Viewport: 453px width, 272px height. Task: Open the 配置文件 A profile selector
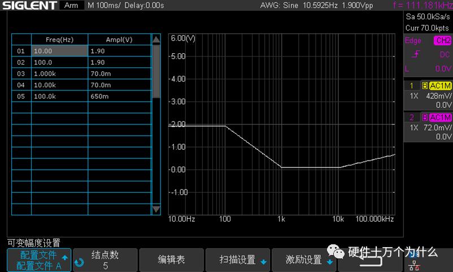(39, 260)
